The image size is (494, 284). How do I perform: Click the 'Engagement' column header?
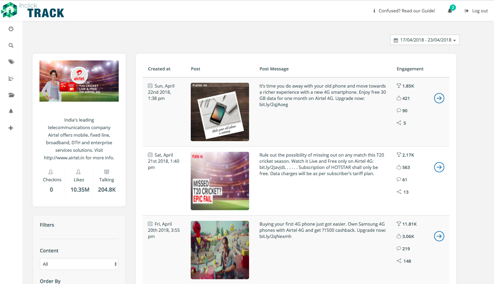tap(410, 69)
